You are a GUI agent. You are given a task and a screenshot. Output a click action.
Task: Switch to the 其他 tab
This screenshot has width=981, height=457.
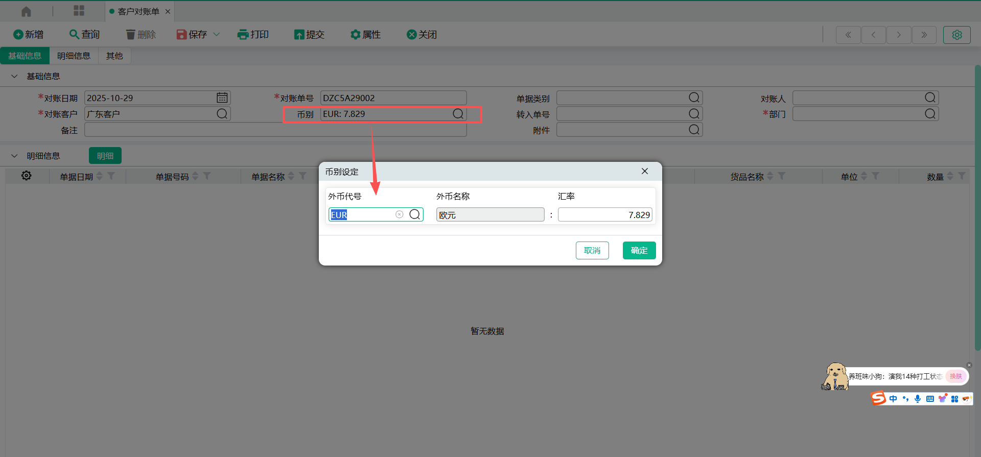coord(114,56)
